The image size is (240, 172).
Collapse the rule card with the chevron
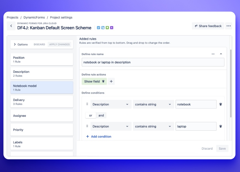pos(221,54)
